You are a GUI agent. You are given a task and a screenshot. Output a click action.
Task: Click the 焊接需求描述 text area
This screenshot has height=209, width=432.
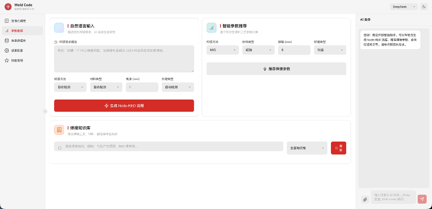pyautogui.click(x=124, y=59)
